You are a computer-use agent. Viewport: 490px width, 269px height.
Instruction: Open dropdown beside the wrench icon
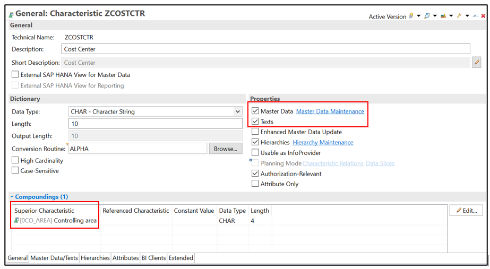467,16
